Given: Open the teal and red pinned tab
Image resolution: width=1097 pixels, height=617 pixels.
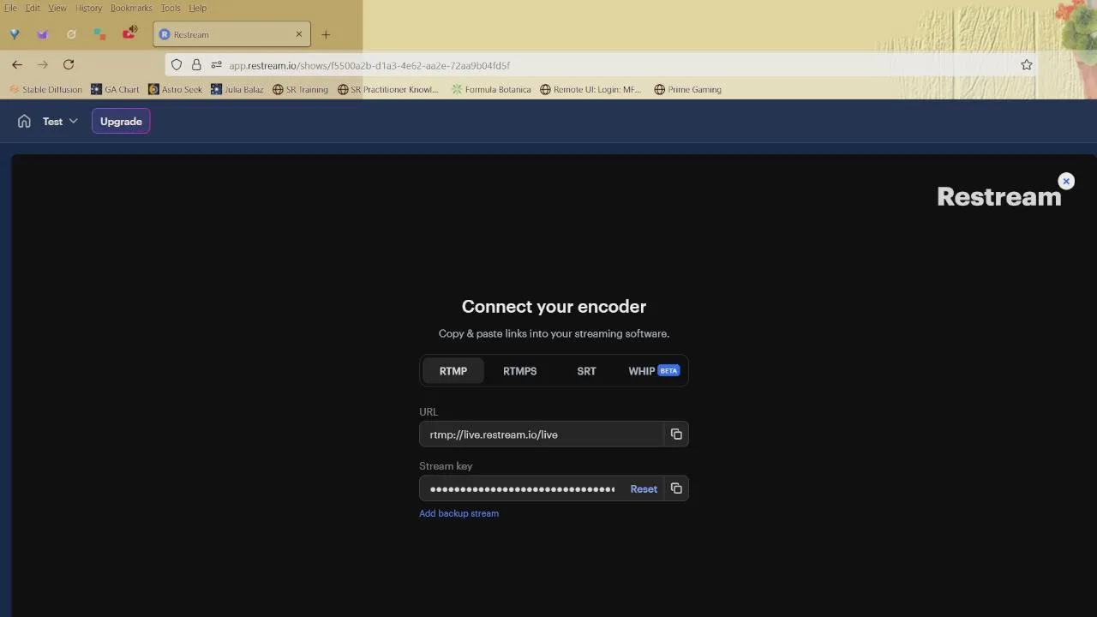Looking at the screenshot, I should pos(99,34).
